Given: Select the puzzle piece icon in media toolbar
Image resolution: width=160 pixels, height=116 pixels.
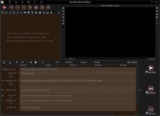Looking at the screenshot, I should pyautogui.click(x=40, y=13).
